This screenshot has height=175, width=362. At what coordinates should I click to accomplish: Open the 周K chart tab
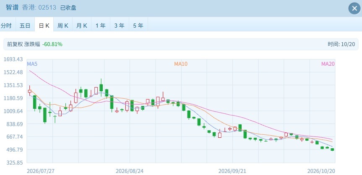[63, 26]
